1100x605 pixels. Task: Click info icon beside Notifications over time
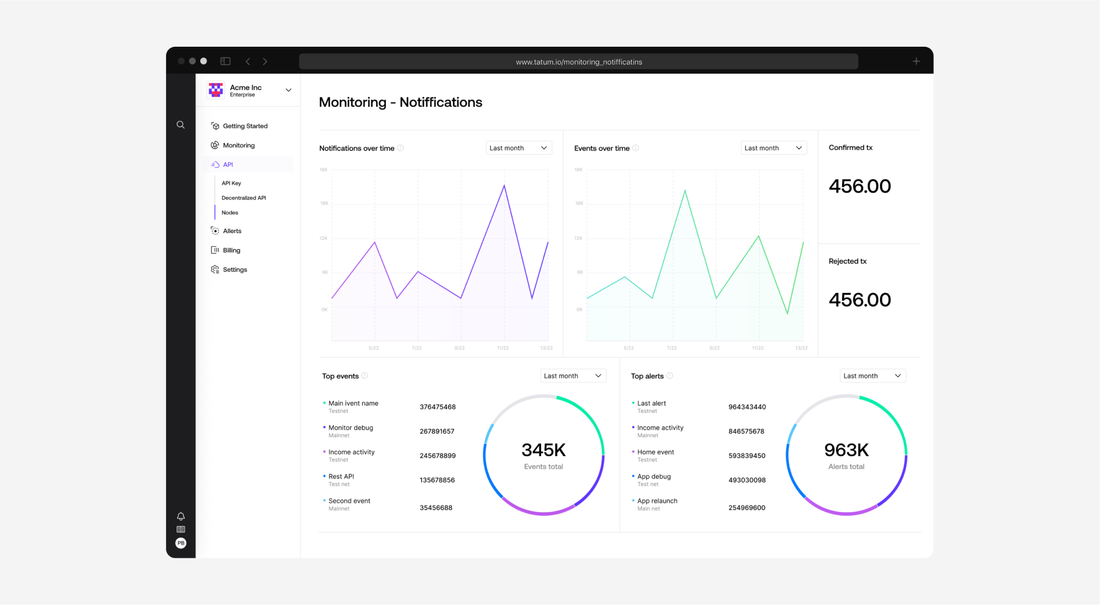[x=401, y=148]
